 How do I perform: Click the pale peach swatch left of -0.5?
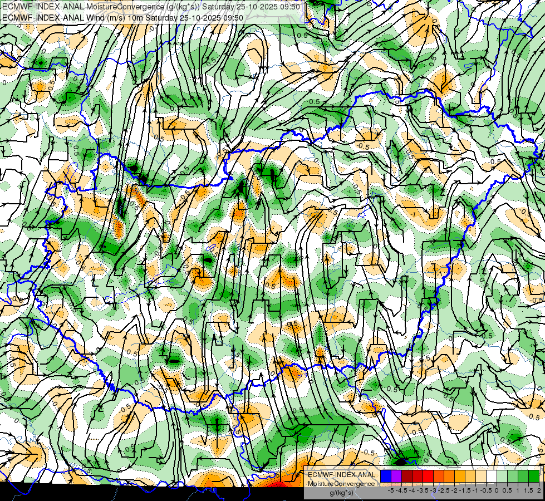pyautogui.click(x=481, y=476)
